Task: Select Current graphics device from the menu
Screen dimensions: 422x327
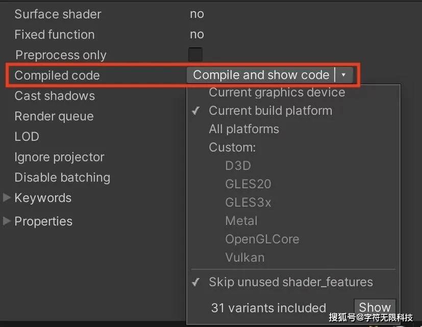Action: coord(277,92)
